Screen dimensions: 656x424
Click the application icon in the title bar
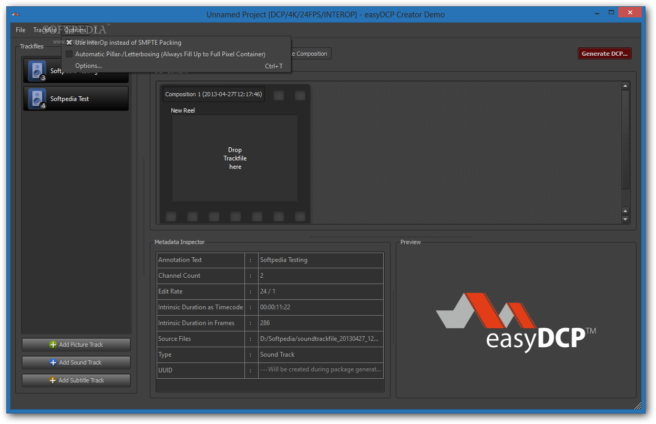tap(16, 15)
